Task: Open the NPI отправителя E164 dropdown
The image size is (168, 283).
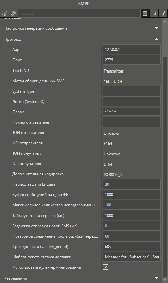Action: (x=132, y=144)
